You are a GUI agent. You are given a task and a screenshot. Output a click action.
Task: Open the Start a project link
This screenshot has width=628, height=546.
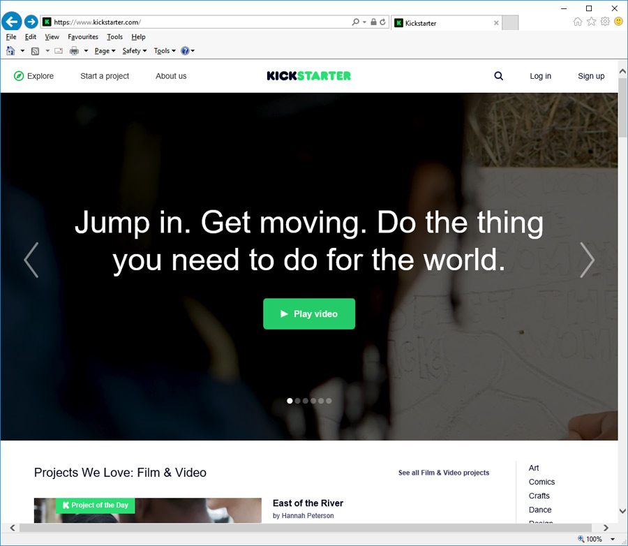click(105, 76)
